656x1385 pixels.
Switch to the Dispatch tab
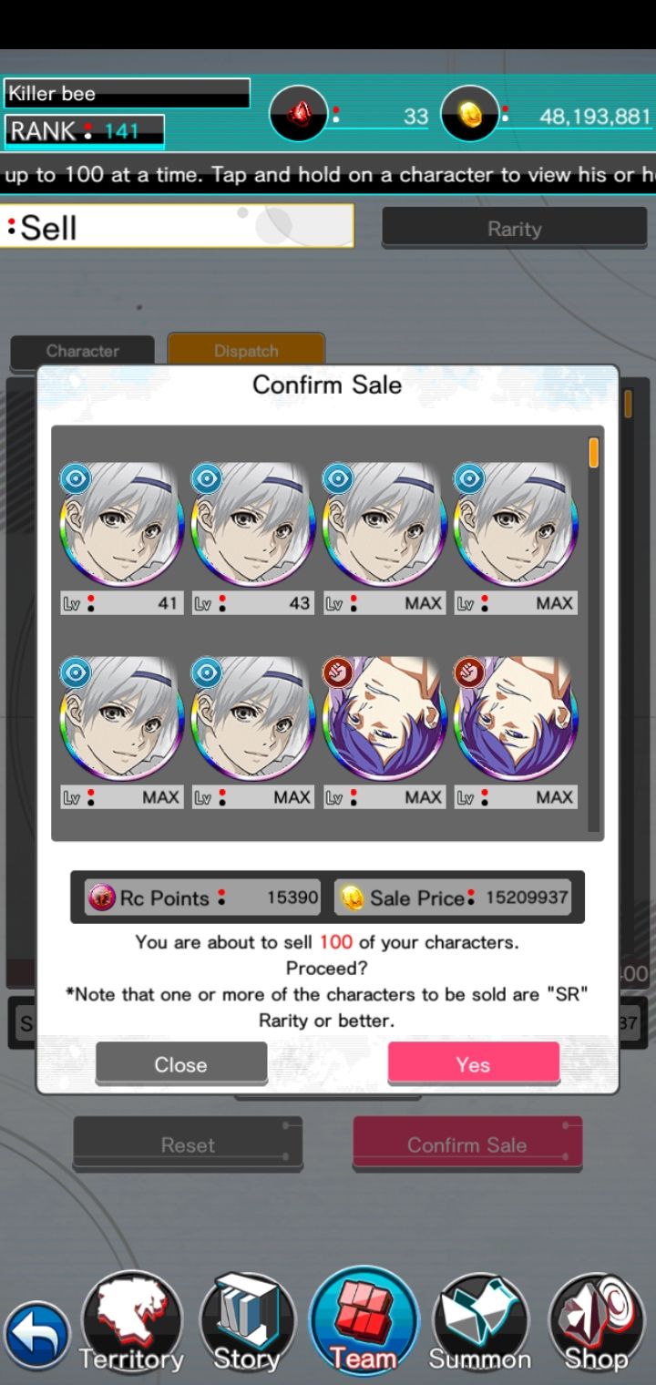coord(246,351)
